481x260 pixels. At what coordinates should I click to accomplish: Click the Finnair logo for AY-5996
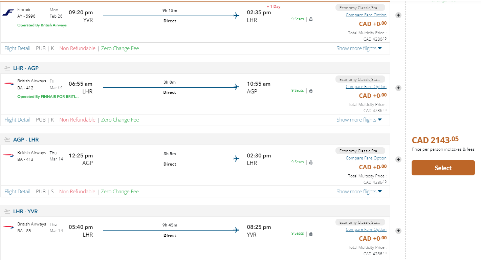8,13
